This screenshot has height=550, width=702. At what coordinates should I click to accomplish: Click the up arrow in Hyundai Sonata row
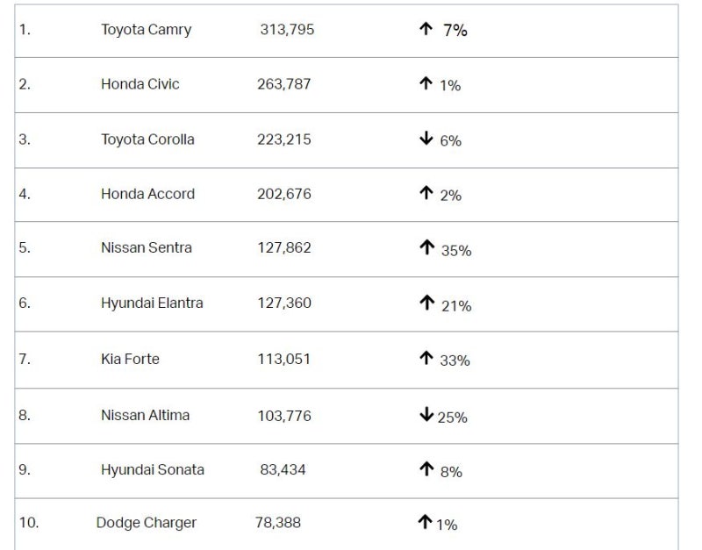pyautogui.click(x=426, y=469)
